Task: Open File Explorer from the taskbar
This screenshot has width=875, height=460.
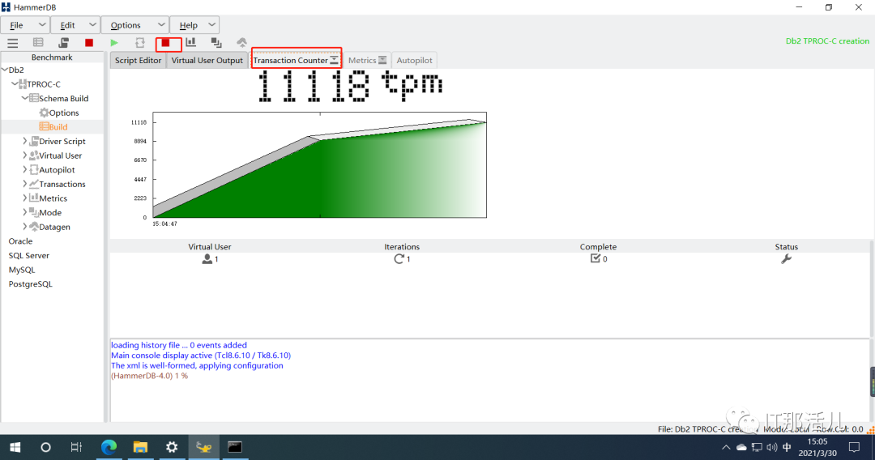Action: point(140,447)
